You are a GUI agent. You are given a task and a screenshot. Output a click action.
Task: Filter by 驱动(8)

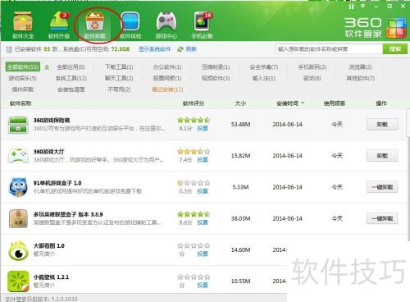[312, 78]
